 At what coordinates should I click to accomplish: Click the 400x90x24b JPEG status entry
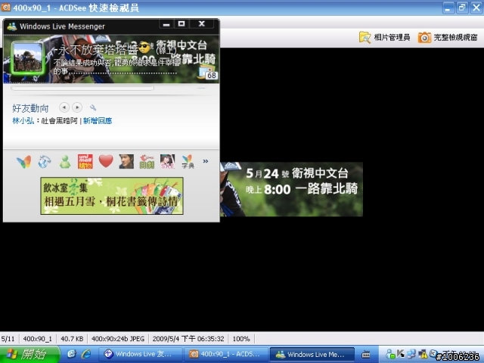tap(118, 339)
